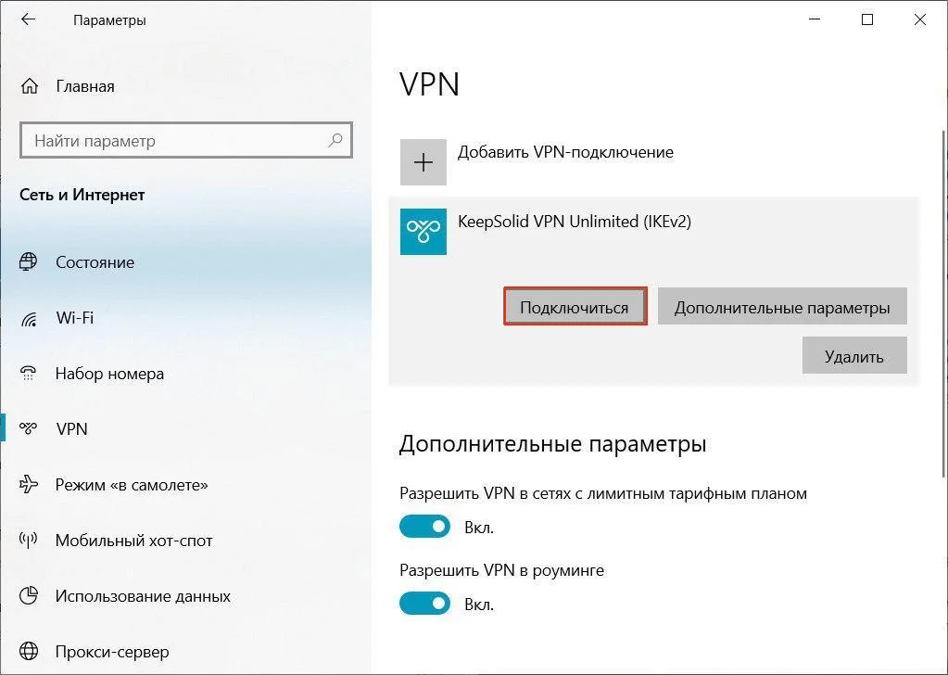
Task: Open Дополнительные параметры for the VPN connection
Action: pos(782,307)
